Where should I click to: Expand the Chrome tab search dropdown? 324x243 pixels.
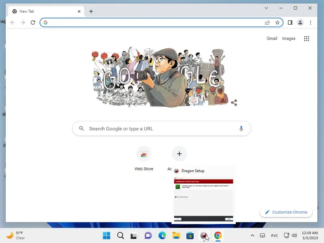(x=266, y=8)
